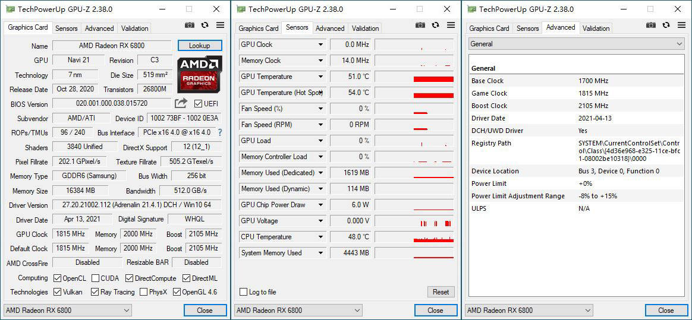Click the BIOS Version field

tap(112, 103)
